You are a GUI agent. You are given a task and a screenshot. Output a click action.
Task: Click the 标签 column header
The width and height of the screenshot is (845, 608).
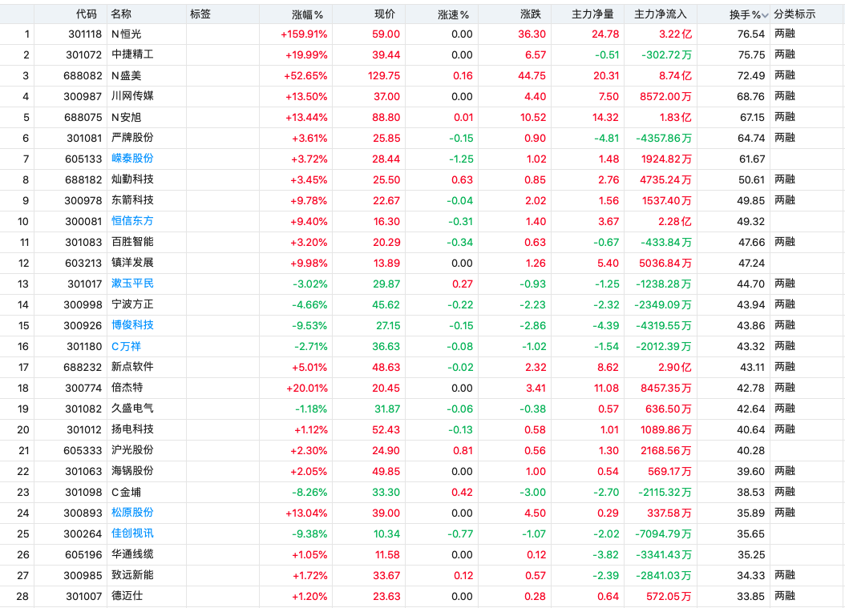tap(200, 14)
